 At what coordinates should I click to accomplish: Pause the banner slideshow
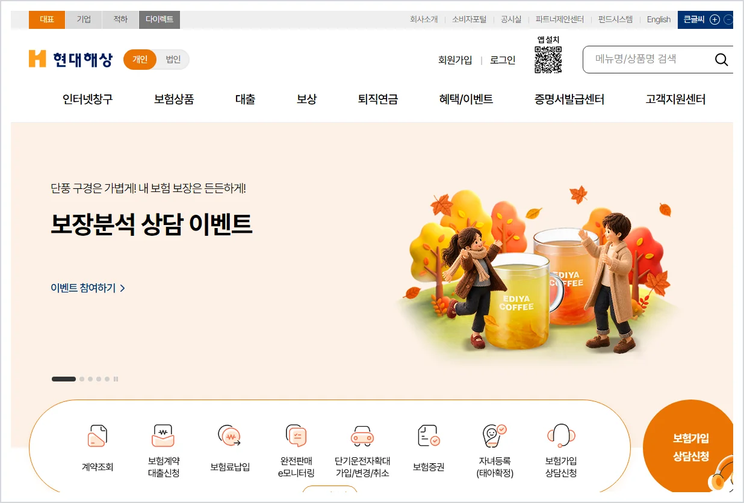(x=116, y=379)
